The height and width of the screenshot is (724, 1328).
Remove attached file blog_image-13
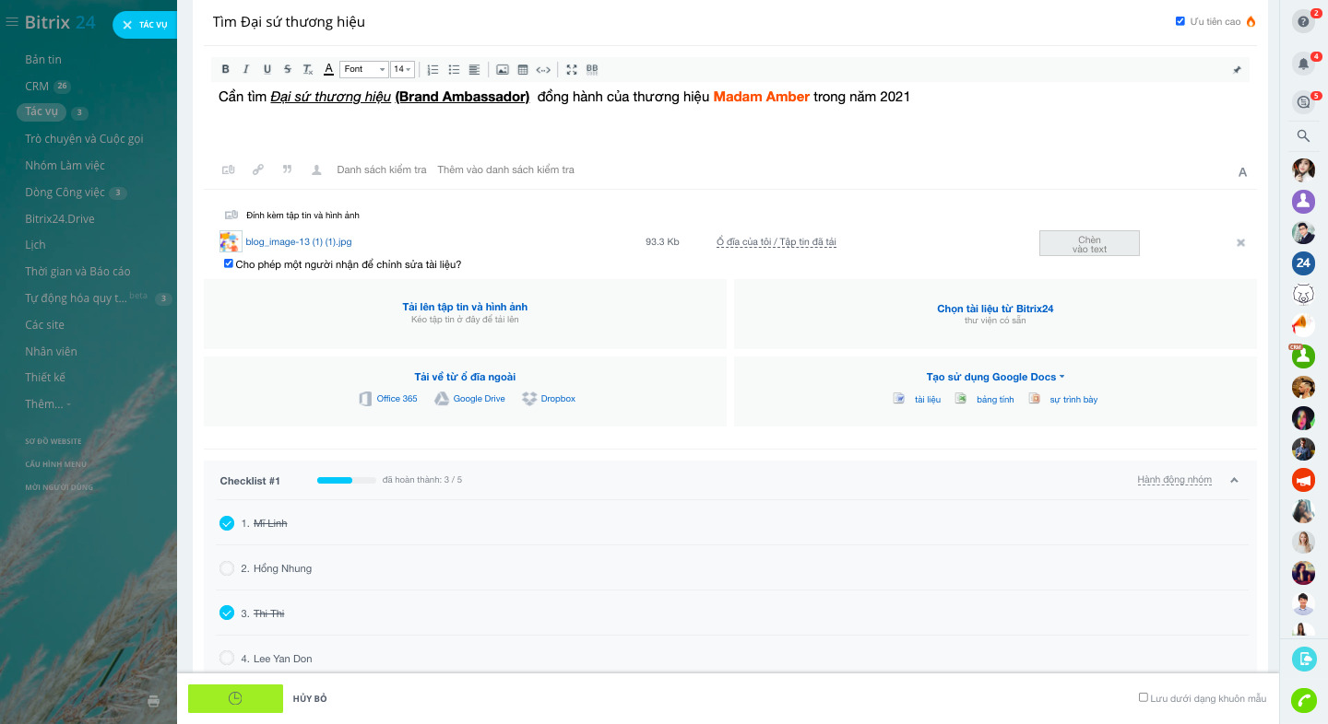pos(1240,242)
